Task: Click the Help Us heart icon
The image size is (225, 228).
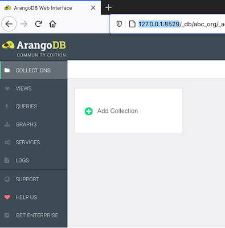Action: pyautogui.click(x=7, y=197)
